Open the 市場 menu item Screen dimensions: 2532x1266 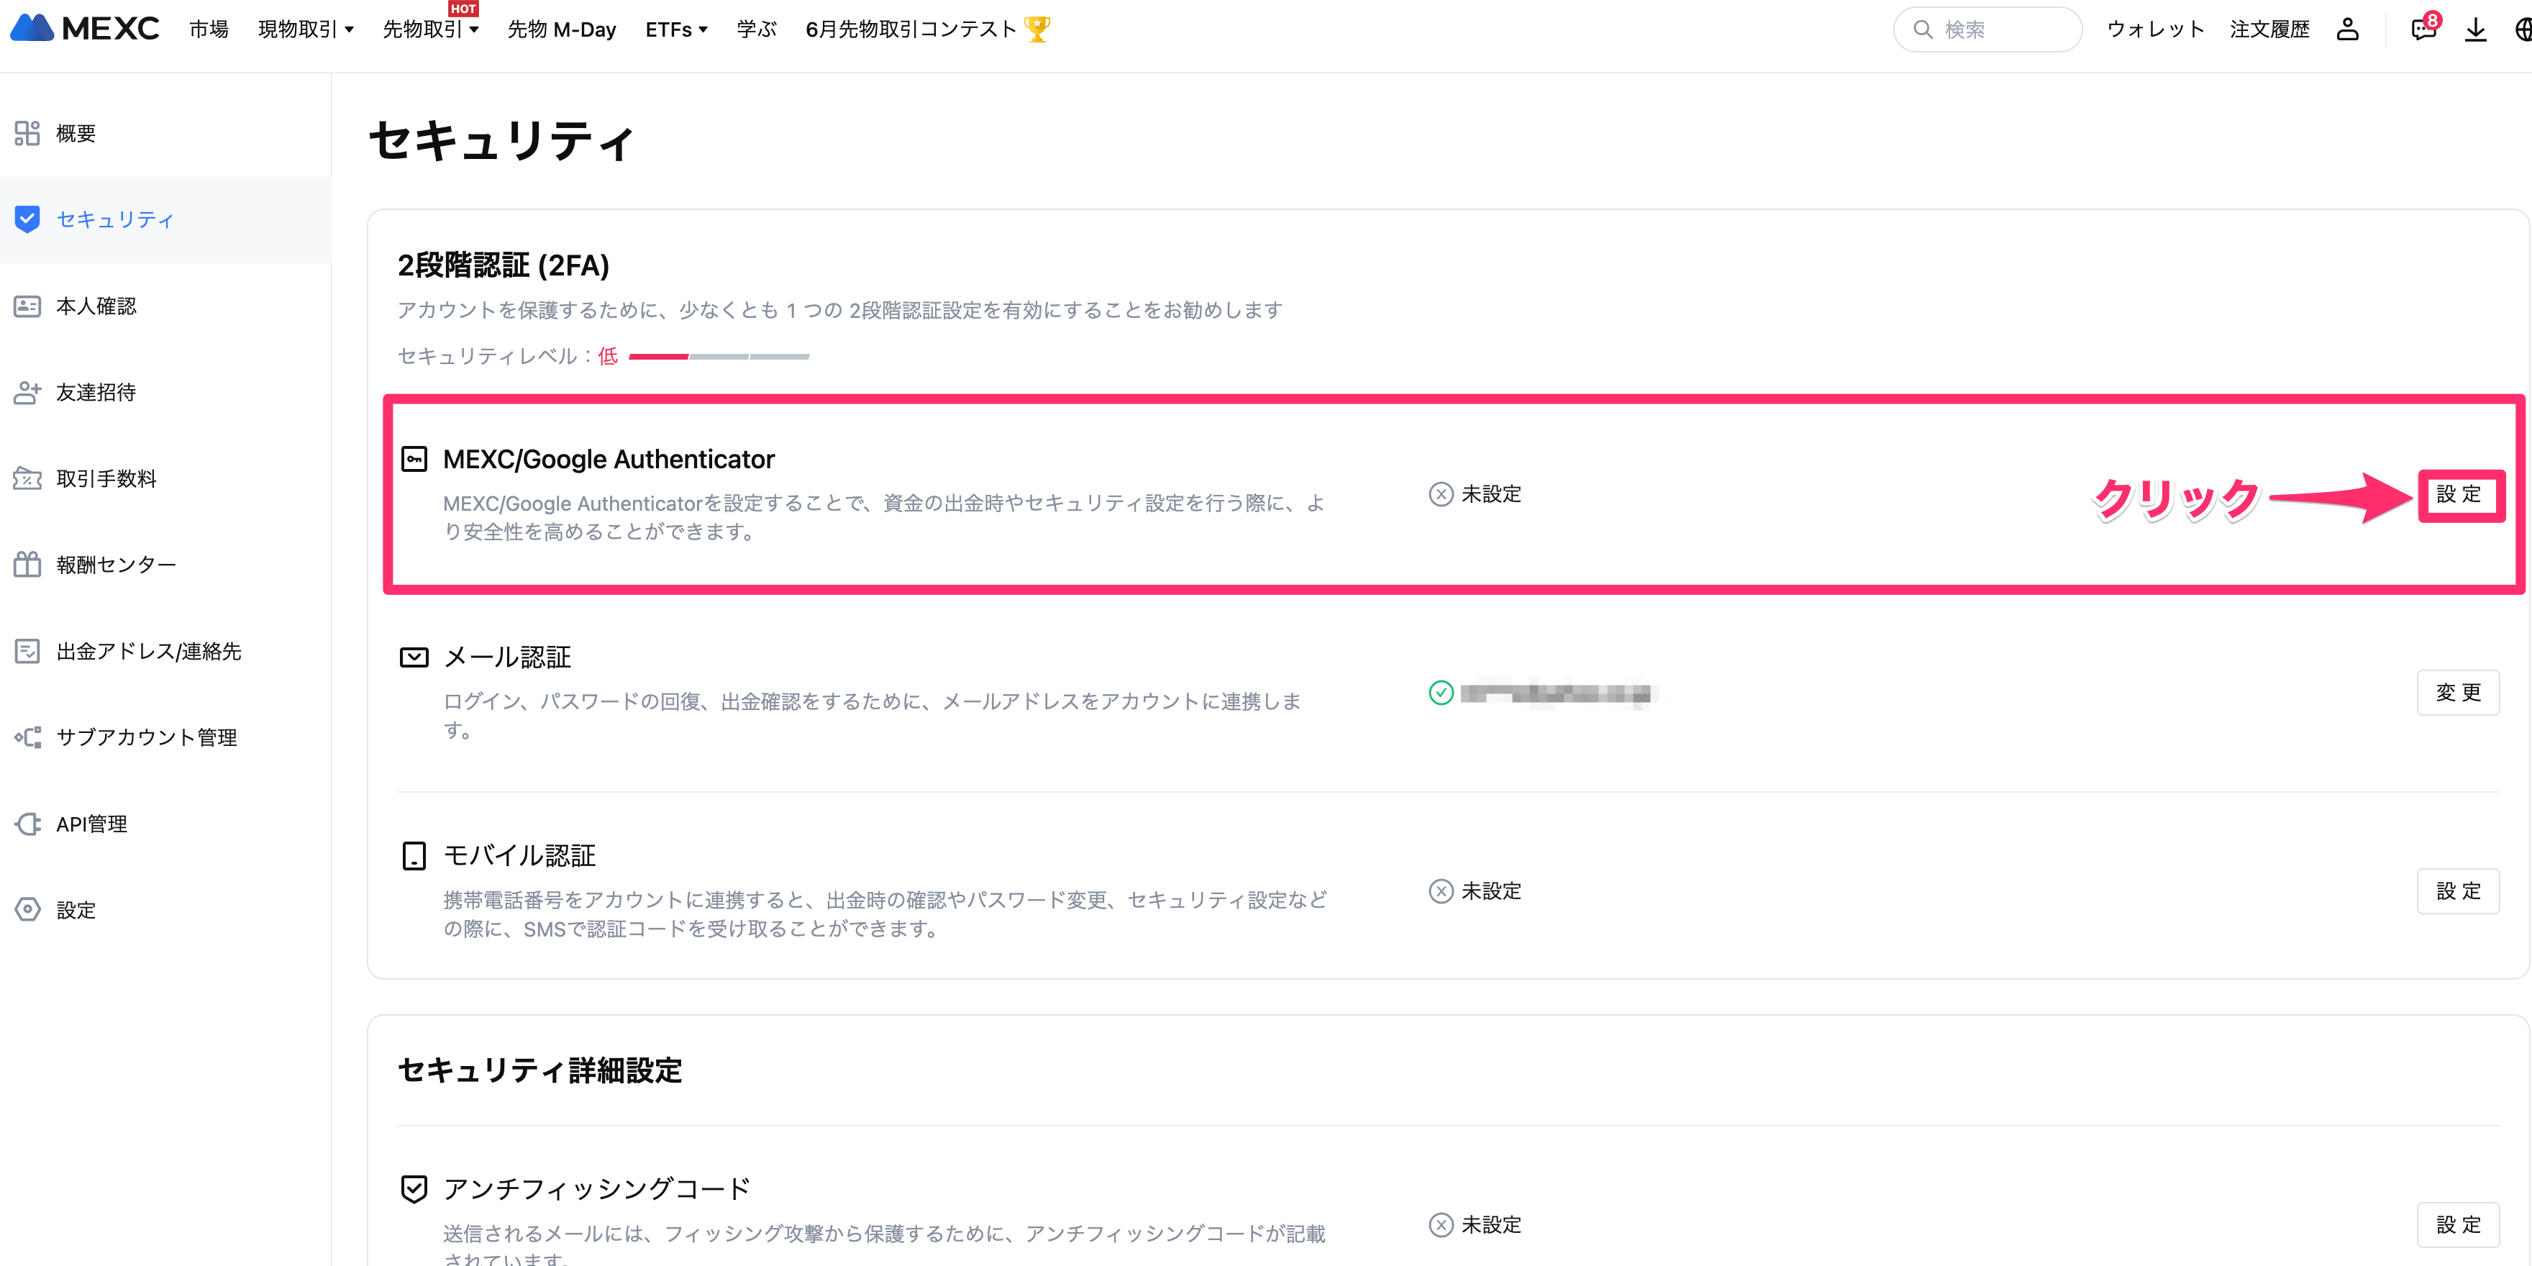(209, 29)
